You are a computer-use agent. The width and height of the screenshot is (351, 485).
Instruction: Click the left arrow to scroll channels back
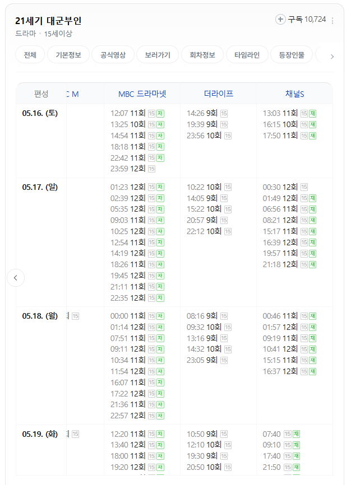16,278
